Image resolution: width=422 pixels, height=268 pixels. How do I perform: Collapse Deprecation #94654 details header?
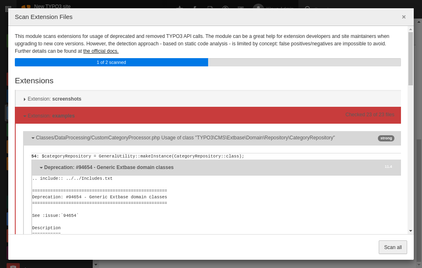[x=216, y=167]
